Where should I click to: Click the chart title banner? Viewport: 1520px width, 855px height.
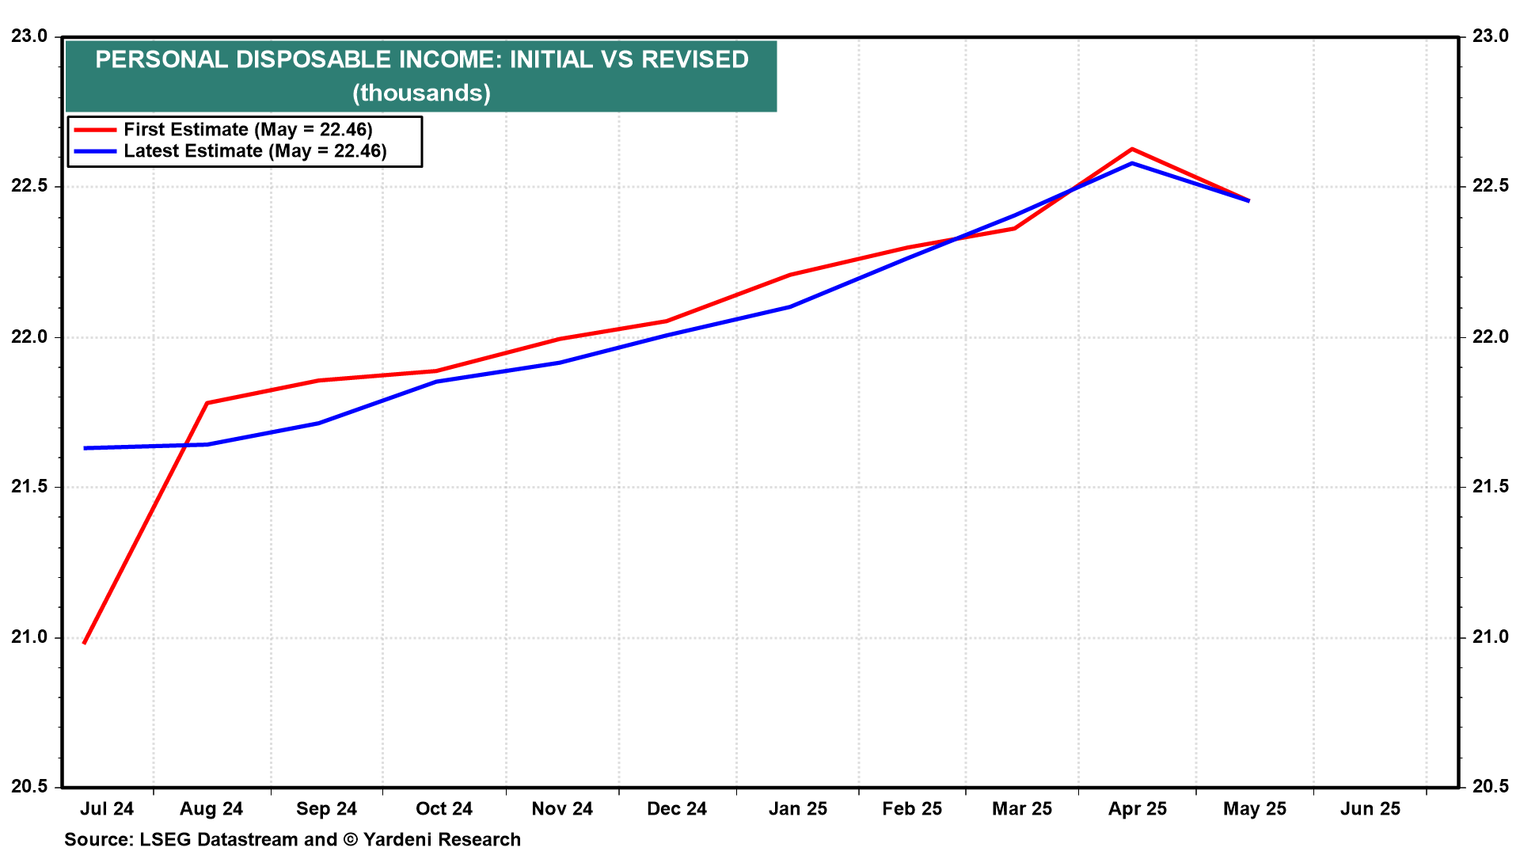coord(421,76)
